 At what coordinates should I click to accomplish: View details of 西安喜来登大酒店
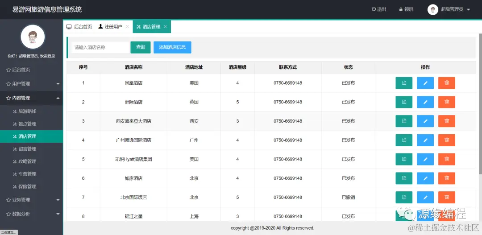coord(403,121)
